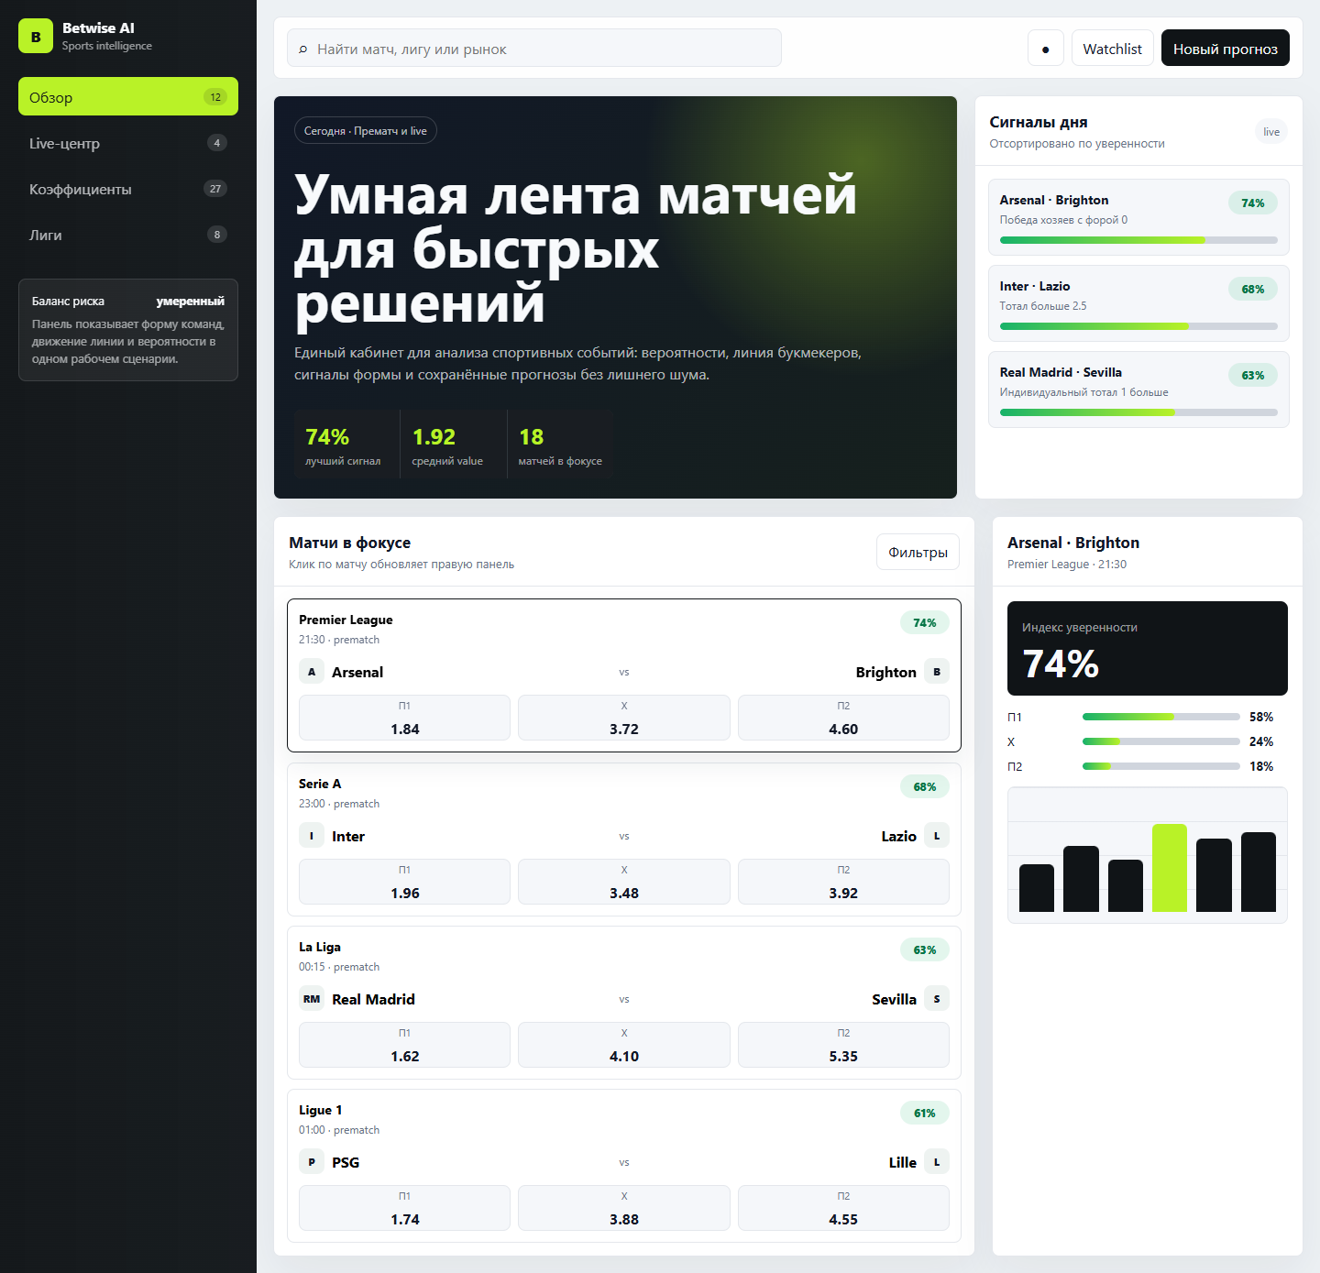Click the Сегодня · Прематч и live tag
1320x1273 pixels.
coord(366,131)
